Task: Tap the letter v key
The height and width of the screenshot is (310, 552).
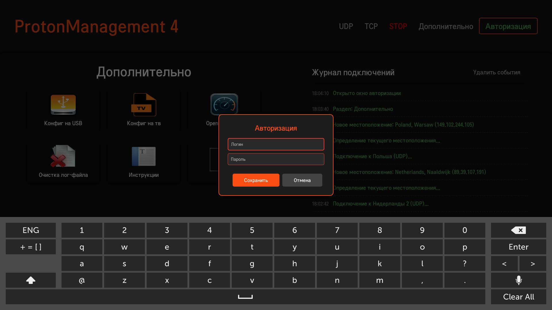Action: tap(252, 280)
